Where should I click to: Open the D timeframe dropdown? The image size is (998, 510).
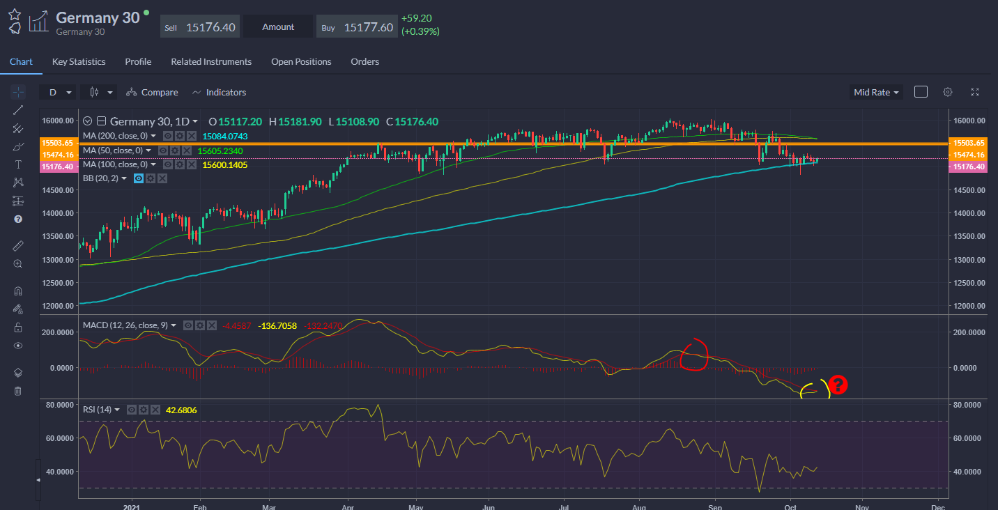58,92
